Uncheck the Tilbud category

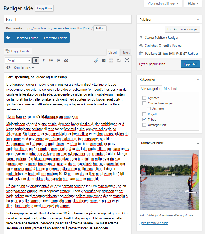[x=144, y=119]
